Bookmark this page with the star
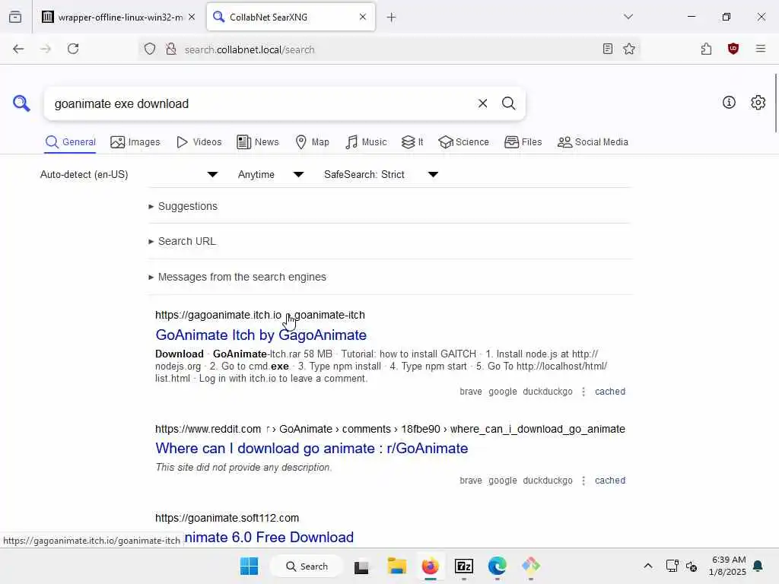 pos(629,49)
